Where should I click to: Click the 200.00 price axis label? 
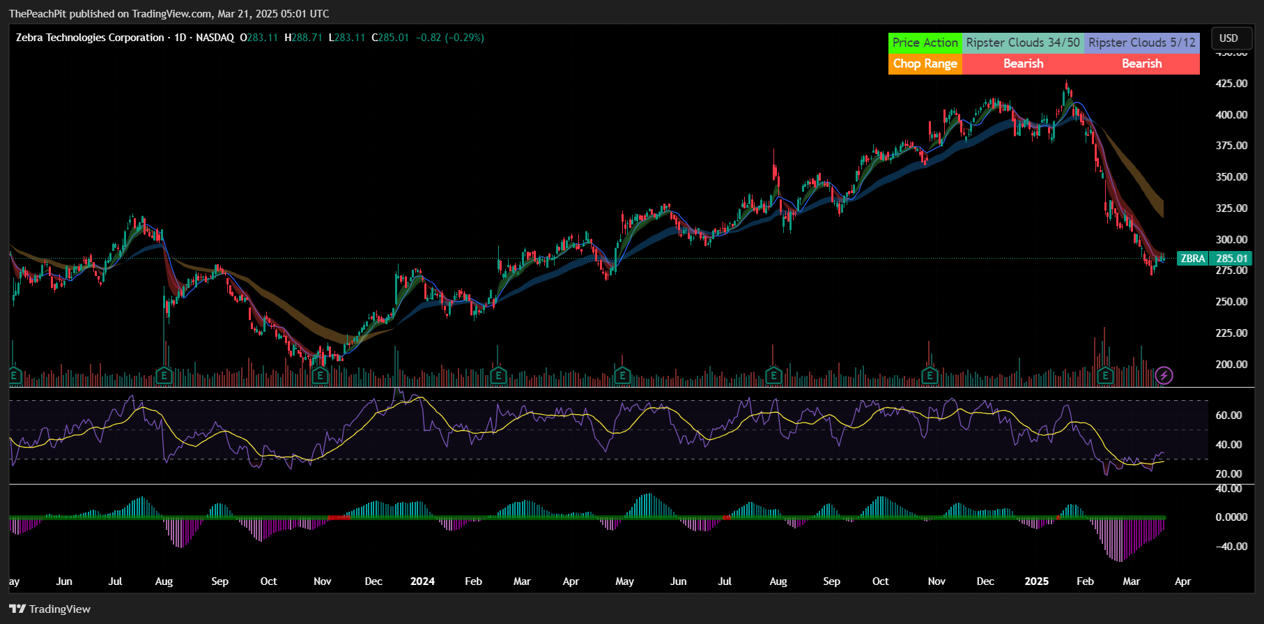click(1231, 365)
